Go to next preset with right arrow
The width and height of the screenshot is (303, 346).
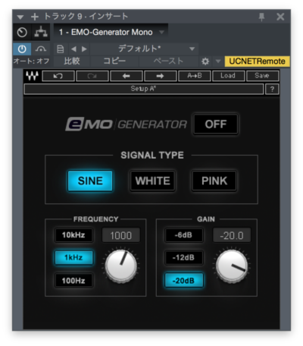[x=84, y=49]
